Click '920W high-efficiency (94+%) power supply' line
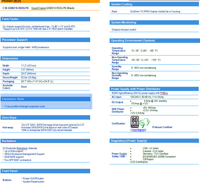This screenshot has height=188, width=200. coord(140,93)
